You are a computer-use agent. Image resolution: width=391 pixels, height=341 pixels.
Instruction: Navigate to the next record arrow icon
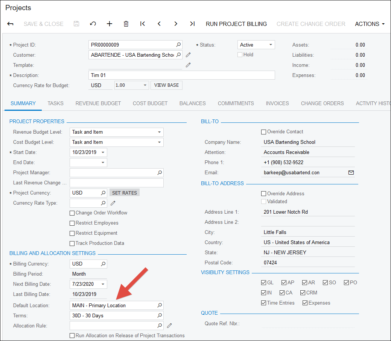(175, 24)
